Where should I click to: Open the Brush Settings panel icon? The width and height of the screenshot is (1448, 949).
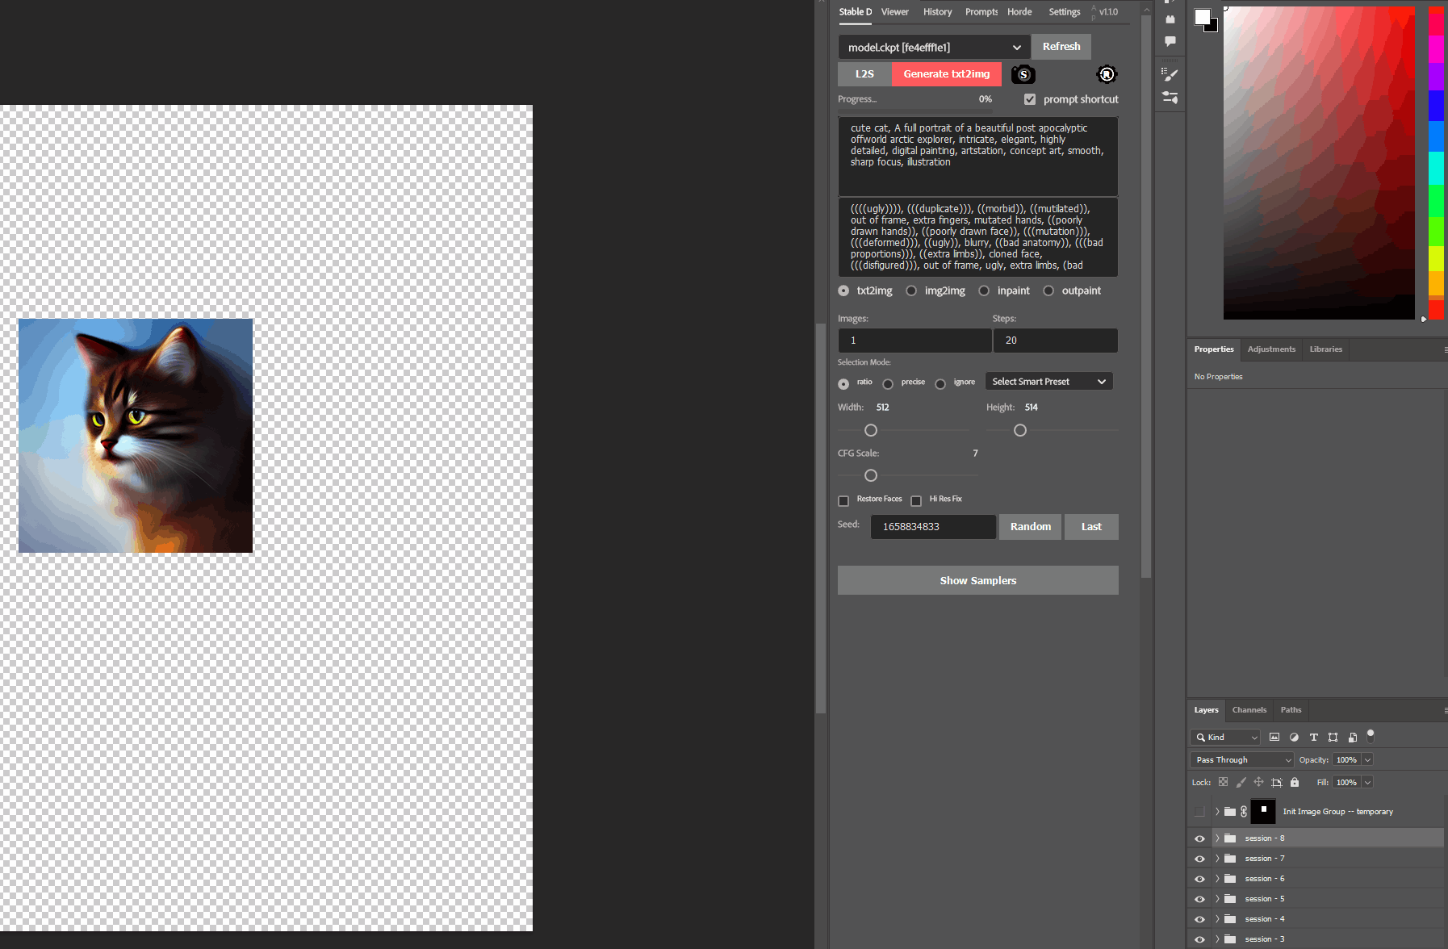pyautogui.click(x=1170, y=74)
